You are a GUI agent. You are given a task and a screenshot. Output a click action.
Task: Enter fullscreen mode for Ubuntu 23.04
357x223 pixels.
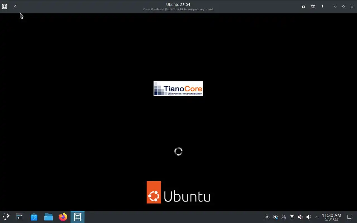tap(303, 7)
